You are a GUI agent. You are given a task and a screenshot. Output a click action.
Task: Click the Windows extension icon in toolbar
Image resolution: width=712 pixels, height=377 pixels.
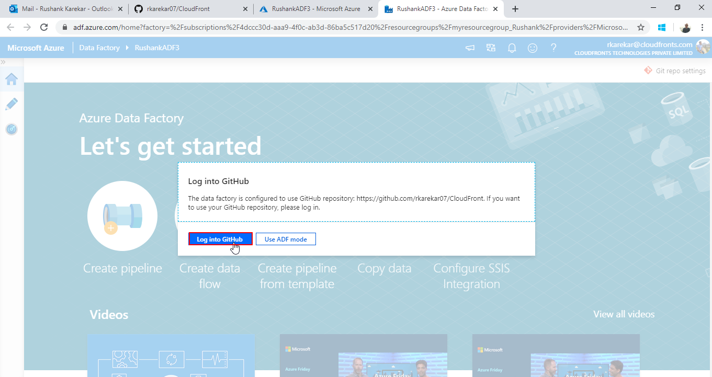(x=662, y=27)
